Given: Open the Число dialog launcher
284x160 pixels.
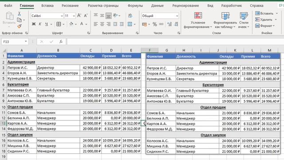Looking at the screenshot, I should coord(179,33).
